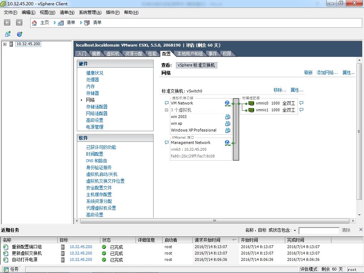364x273 pixels.
Task: Open the VM Network info callout icon
Action: point(166,103)
